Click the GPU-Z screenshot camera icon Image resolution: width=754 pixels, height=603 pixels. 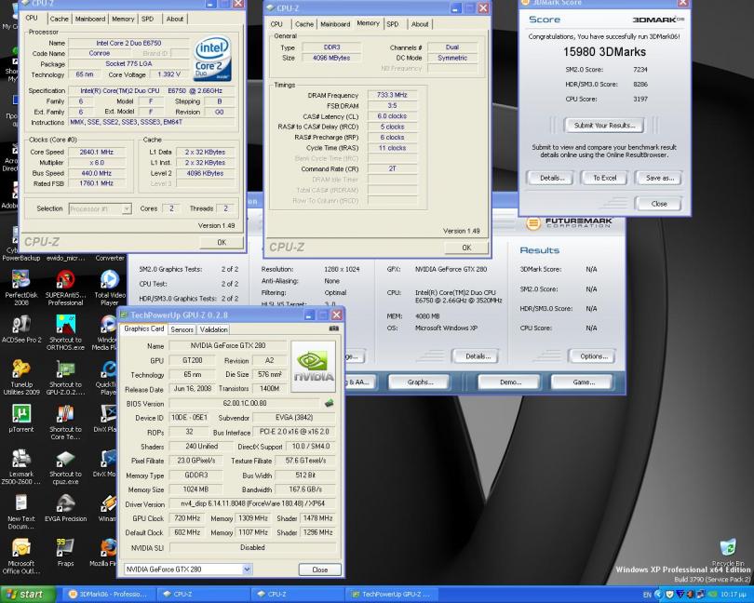[x=334, y=328]
